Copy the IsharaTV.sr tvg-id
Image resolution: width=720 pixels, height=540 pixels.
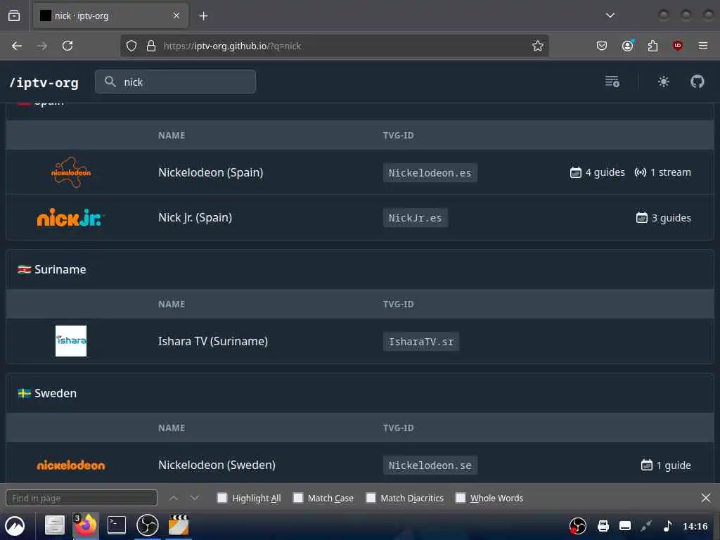point(421,342)
